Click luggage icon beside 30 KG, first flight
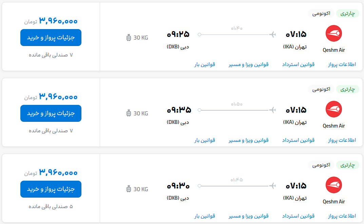Viewport: 364px width, 224px height. (129, 38)
